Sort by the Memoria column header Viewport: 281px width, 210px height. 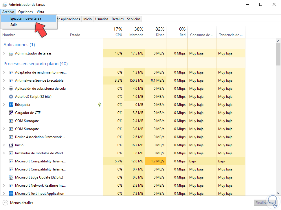[135, 32]
